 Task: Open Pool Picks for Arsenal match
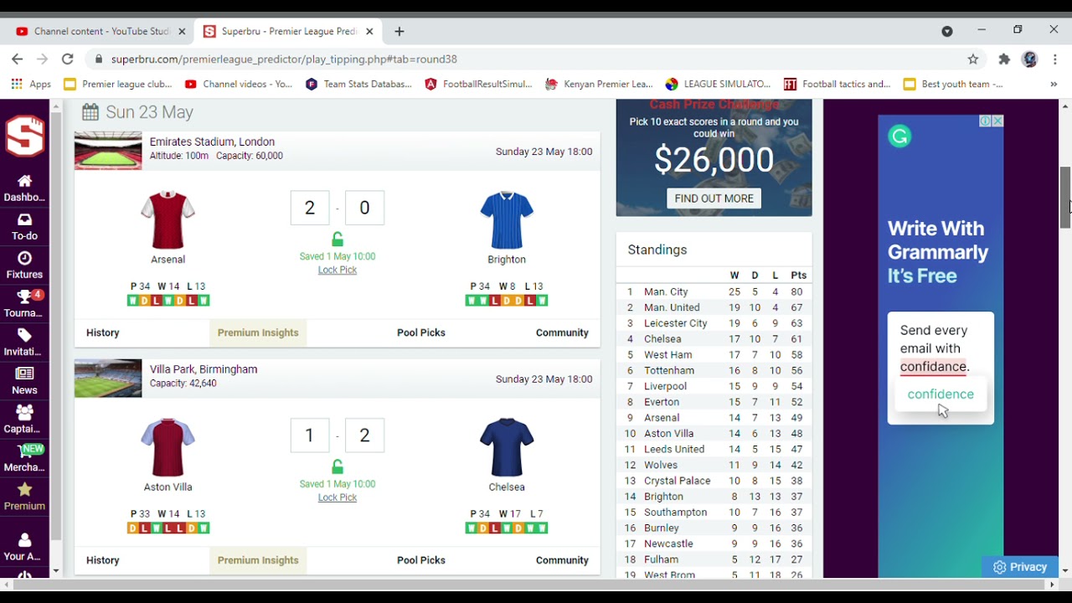click(421, 332)
